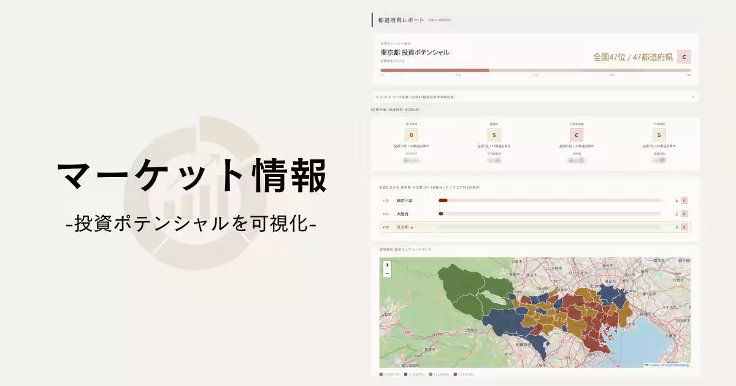736x386 pixels.
Task: Click the 大阪府 score bar
Action: (550, 214)
